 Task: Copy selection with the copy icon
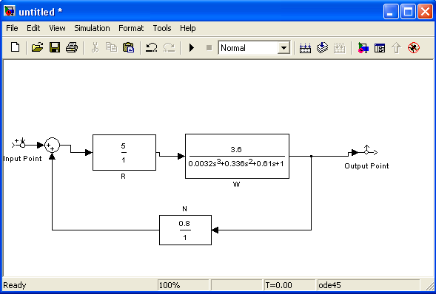pos(112,47)
